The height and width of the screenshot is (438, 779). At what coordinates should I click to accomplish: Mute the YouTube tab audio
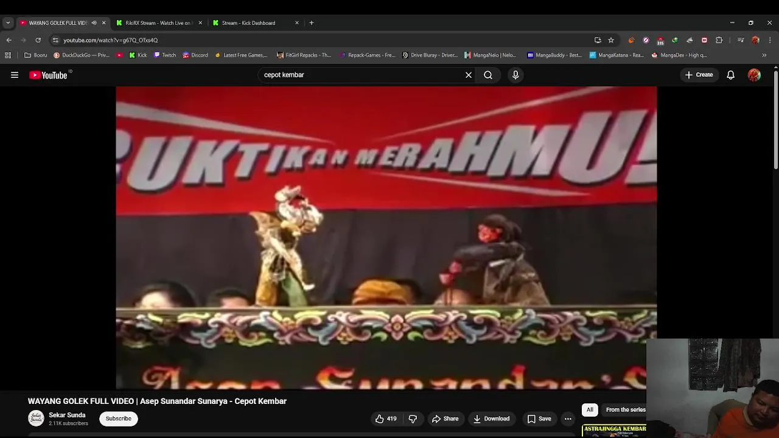tap(94, 23)
